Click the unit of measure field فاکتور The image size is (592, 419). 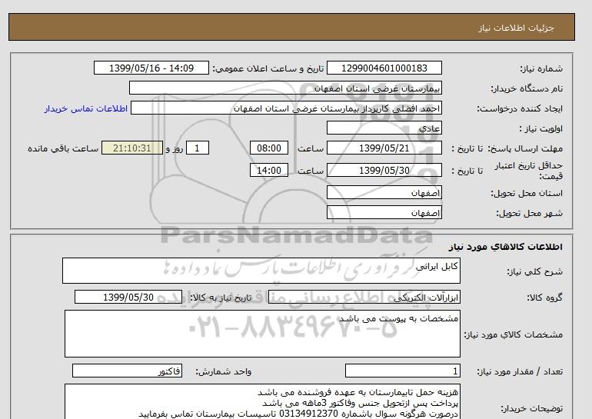127,371
